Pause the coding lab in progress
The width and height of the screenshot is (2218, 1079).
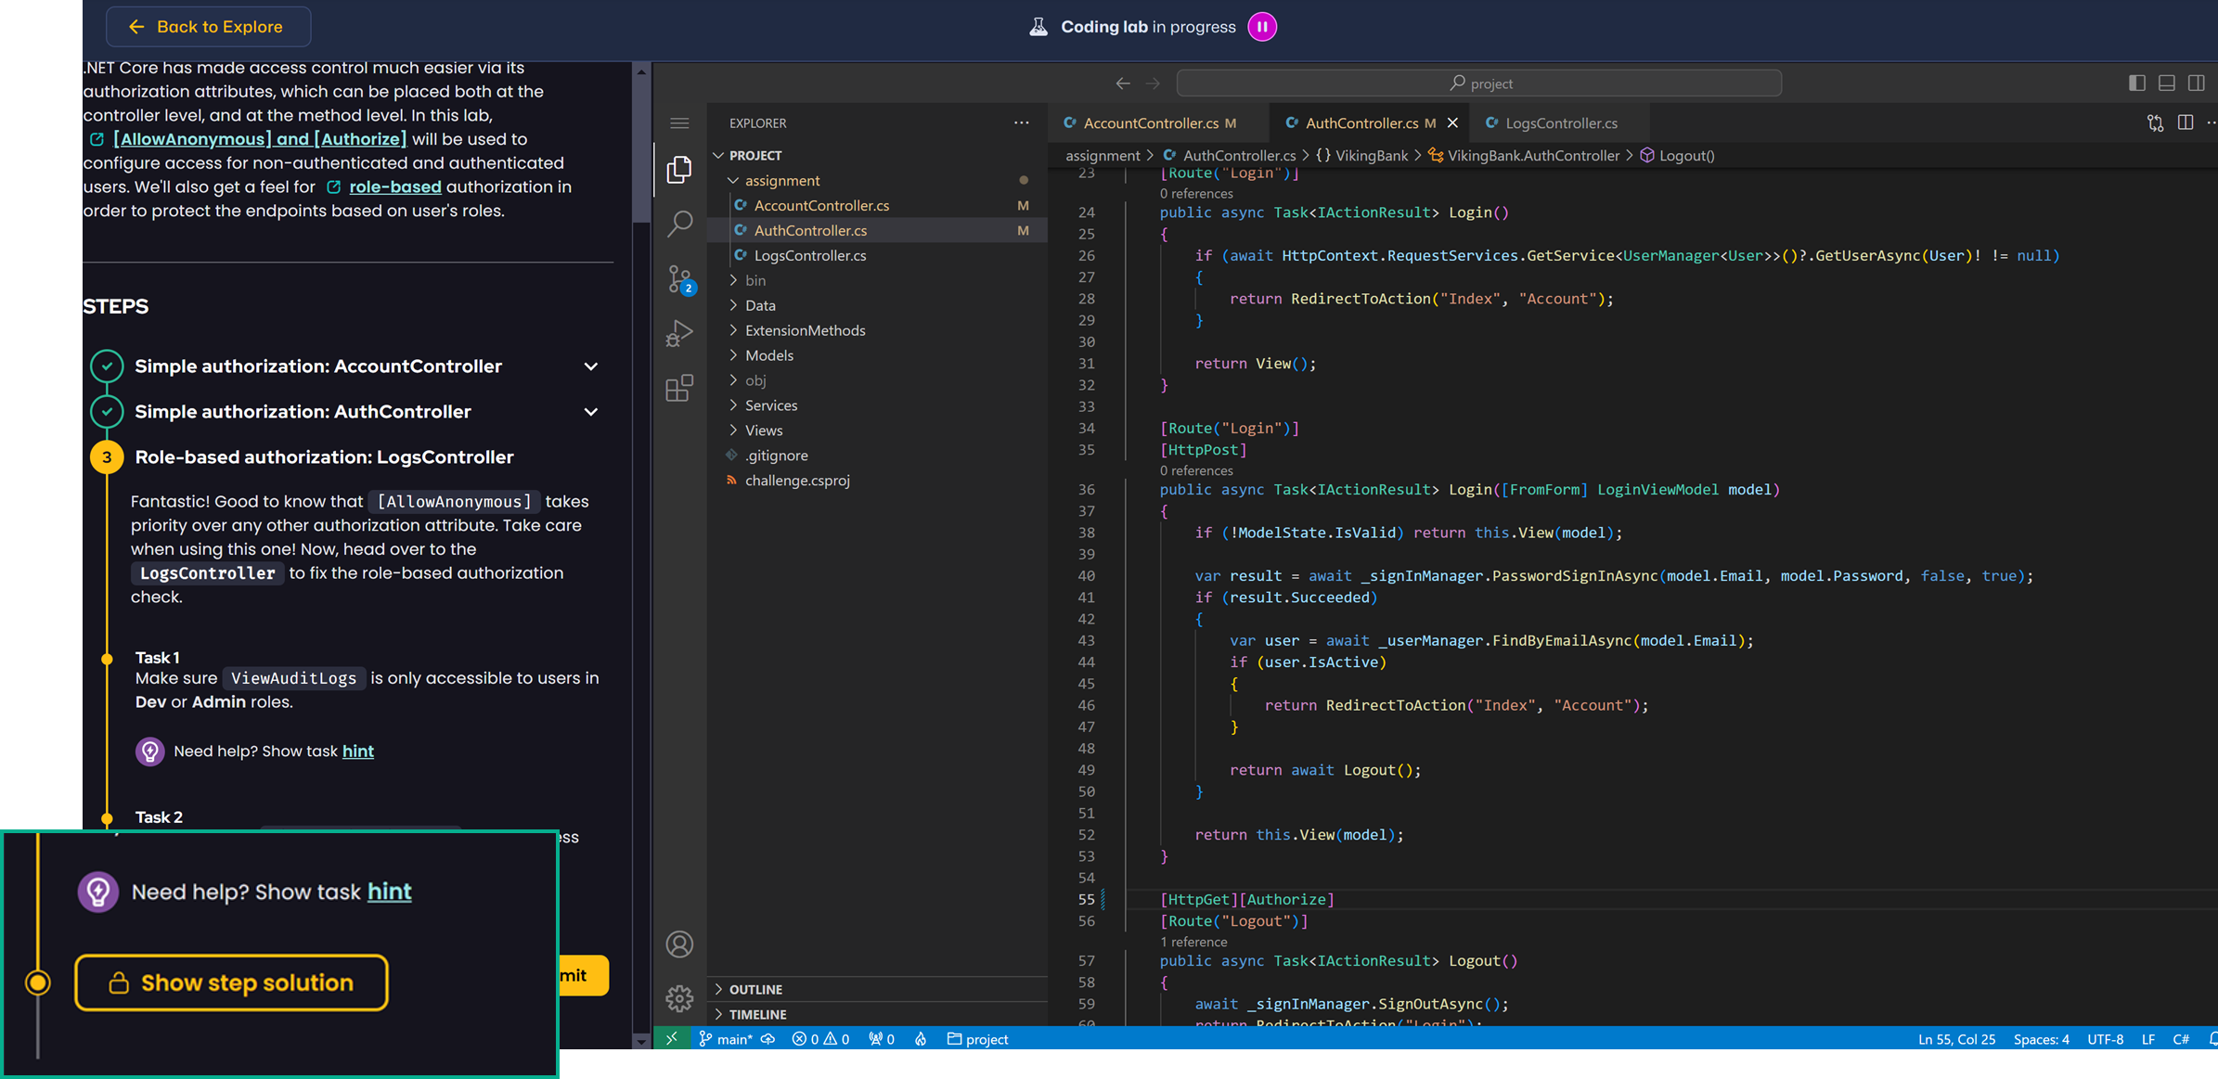pyautogui.click(x=1262, y=27)
